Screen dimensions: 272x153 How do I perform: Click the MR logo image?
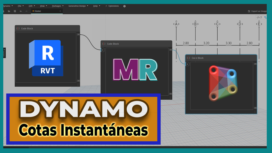coord(135,70)
